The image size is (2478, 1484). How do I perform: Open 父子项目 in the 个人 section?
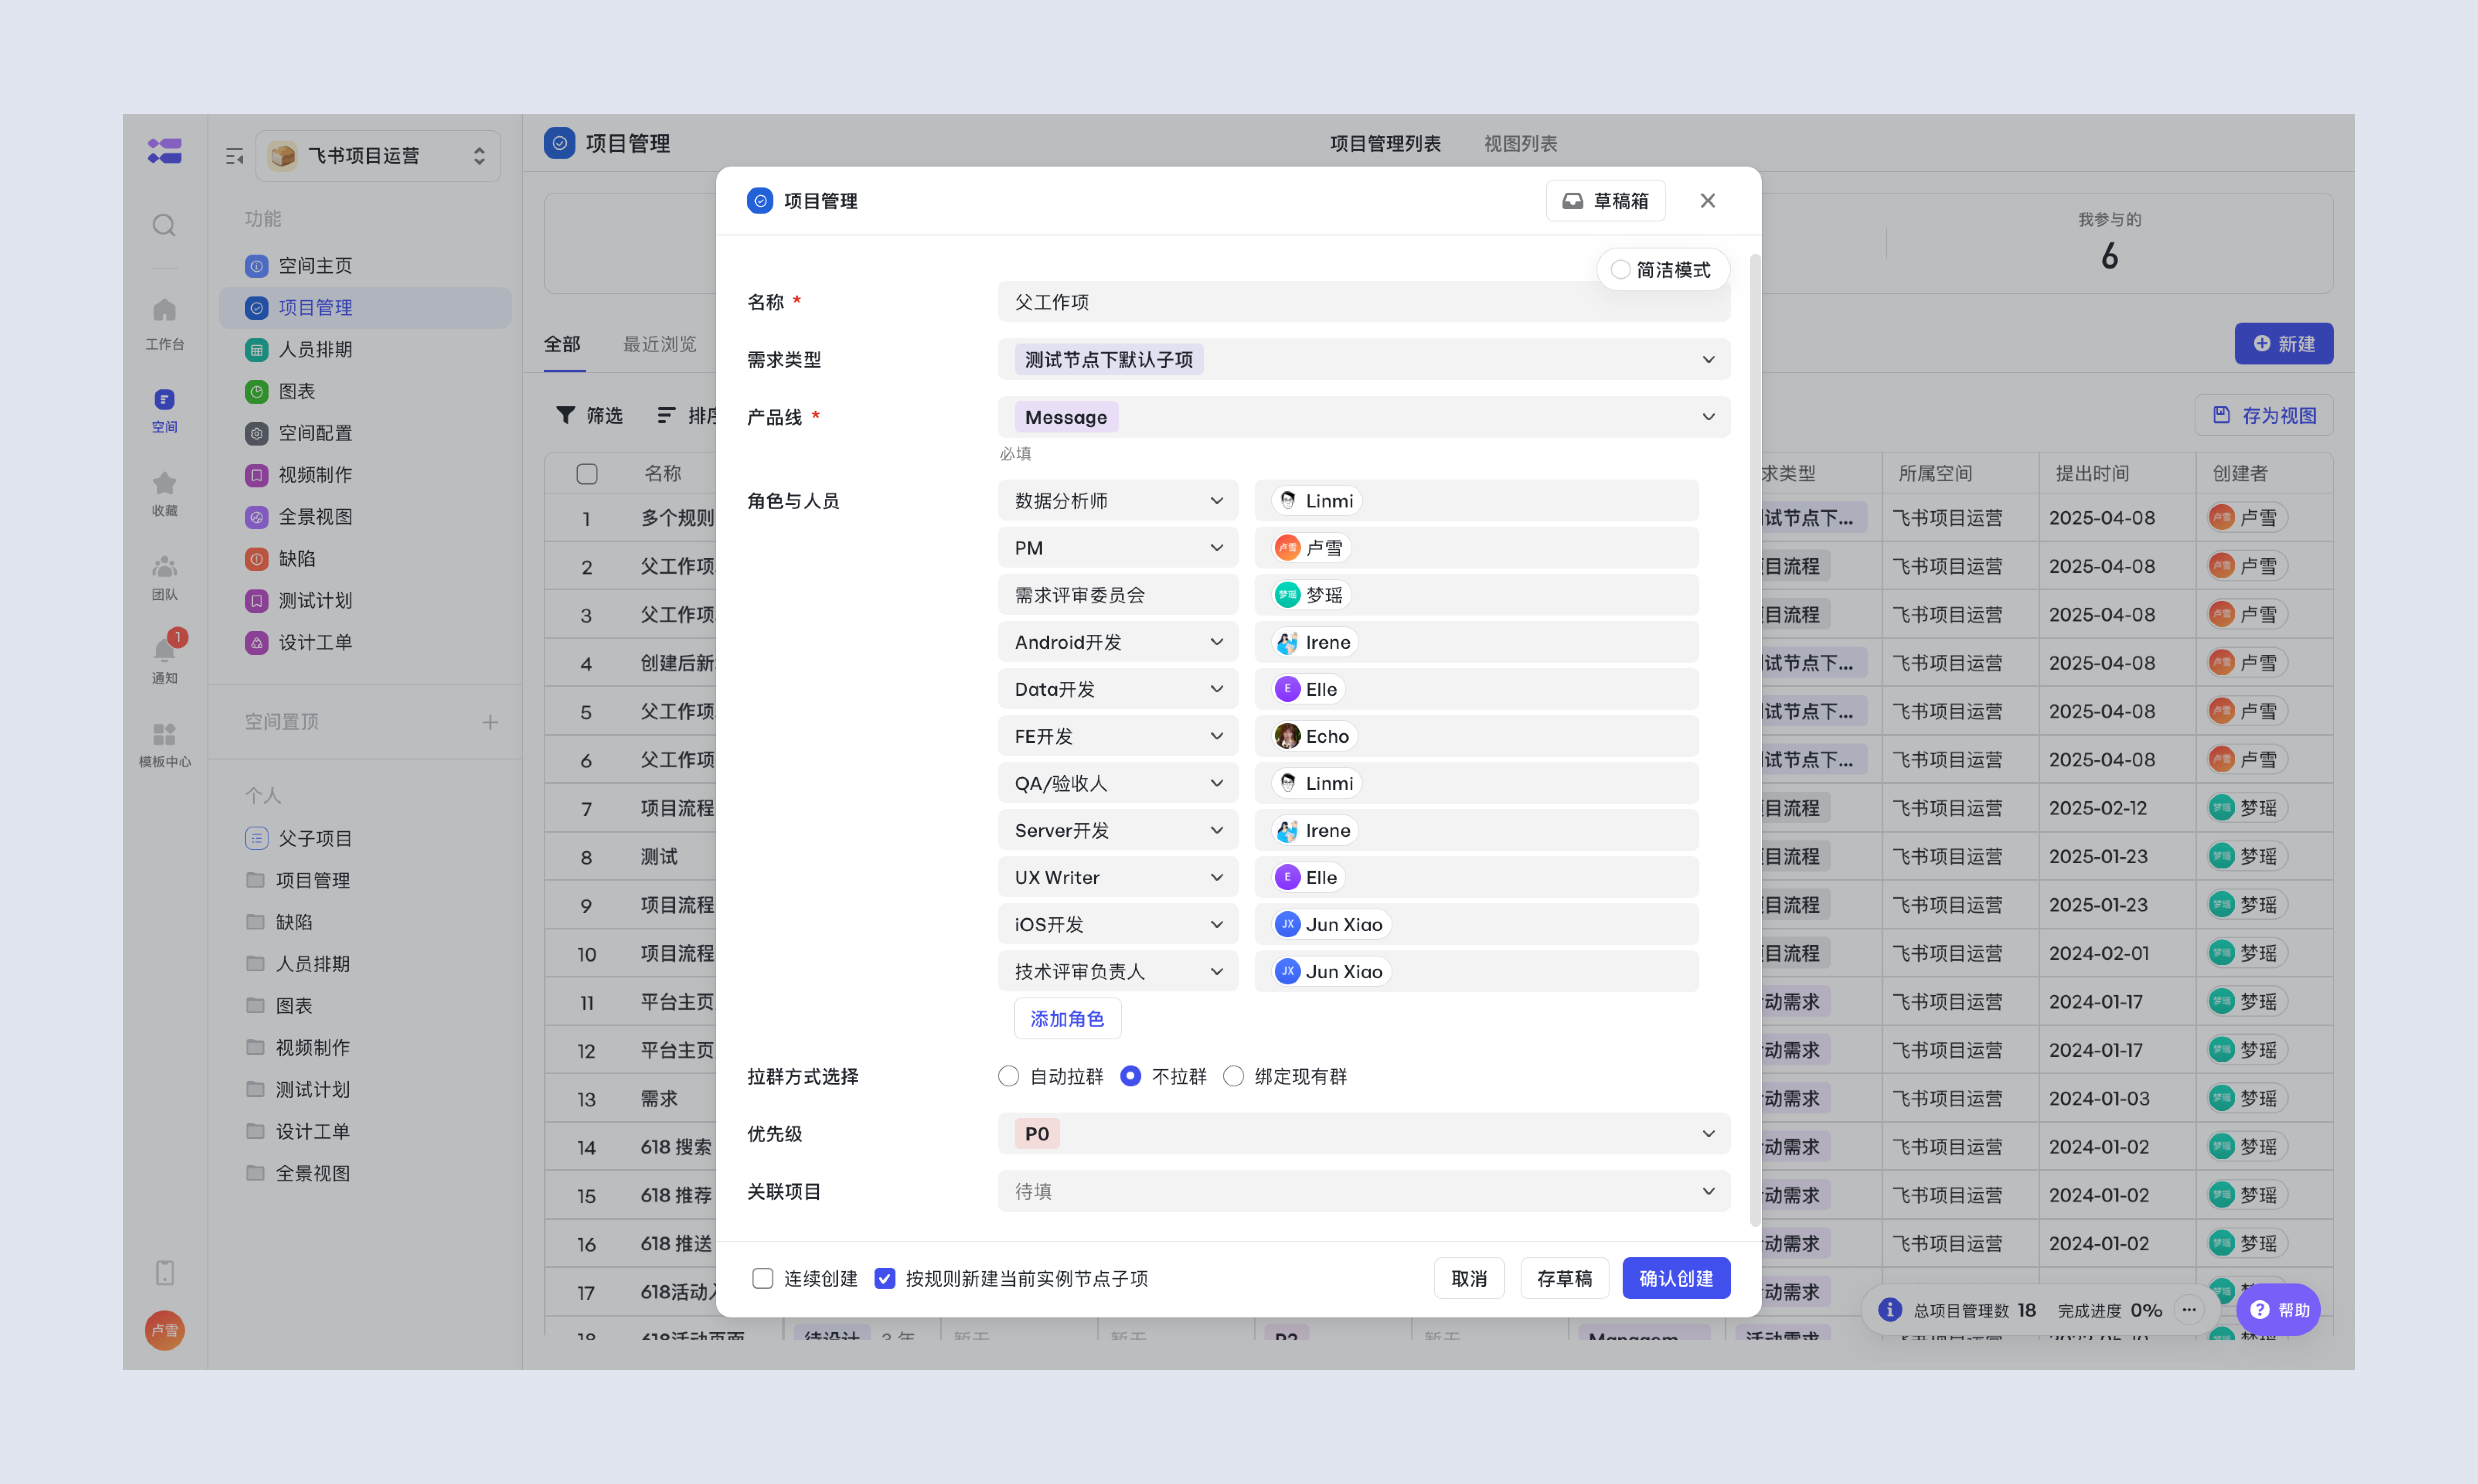[365, 838]
